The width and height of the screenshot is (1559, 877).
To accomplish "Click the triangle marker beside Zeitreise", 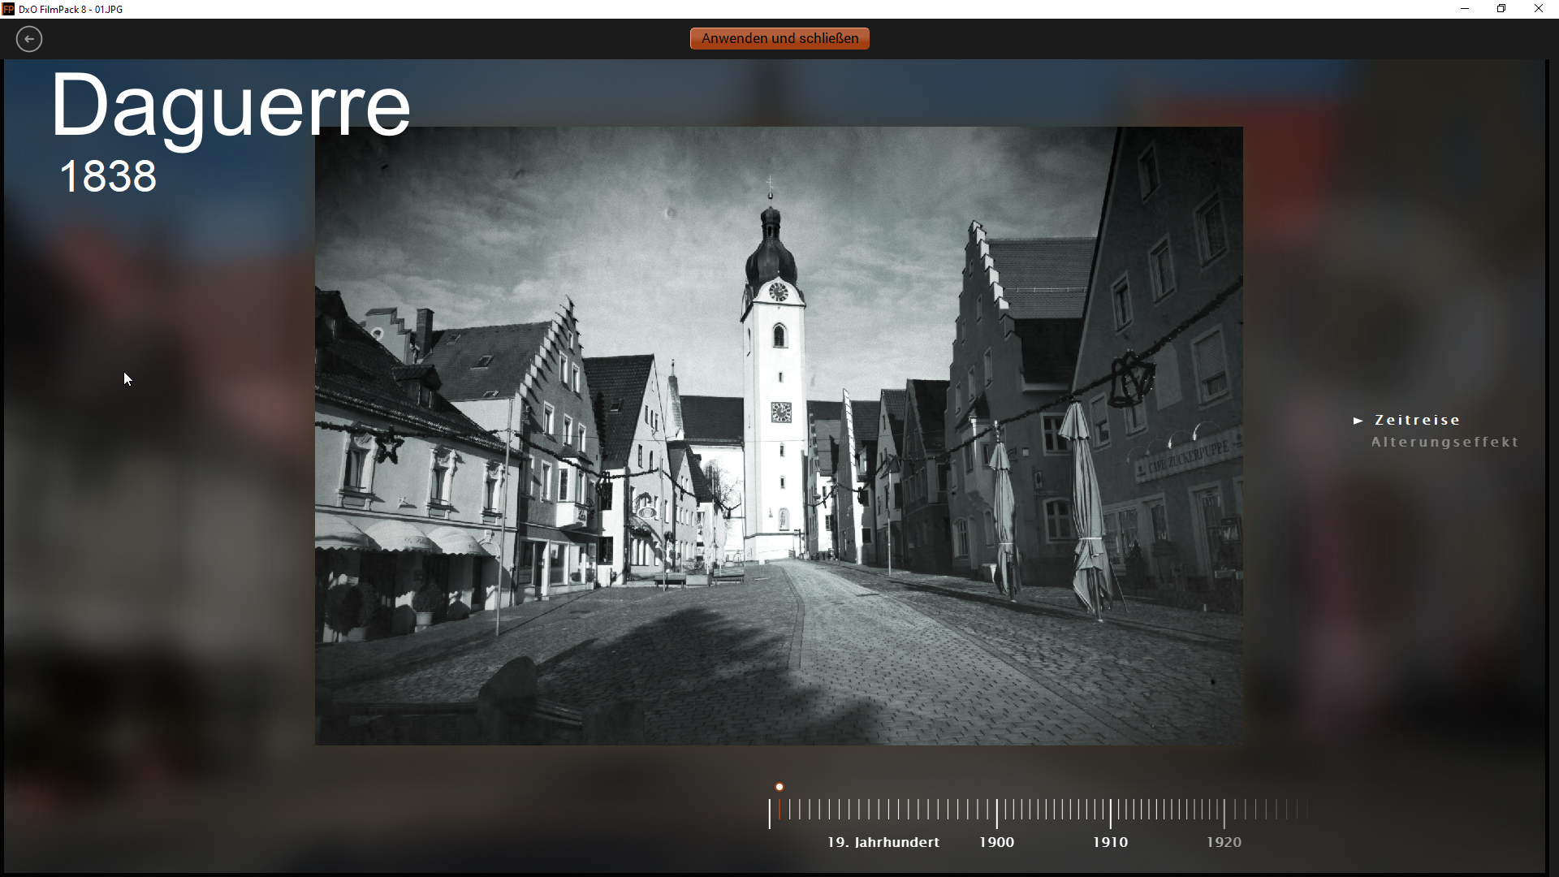I will [x=1358, y=421].
